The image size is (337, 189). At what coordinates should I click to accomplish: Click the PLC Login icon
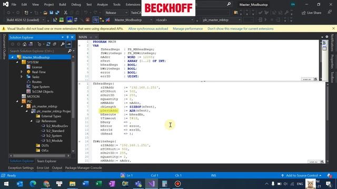click(x=260, y=20)
